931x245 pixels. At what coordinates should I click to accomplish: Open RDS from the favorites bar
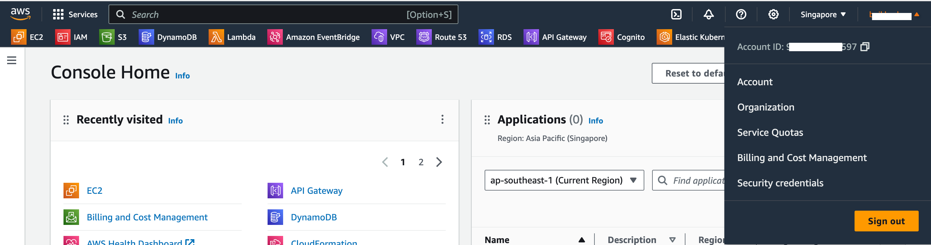(x=495, y=37)
